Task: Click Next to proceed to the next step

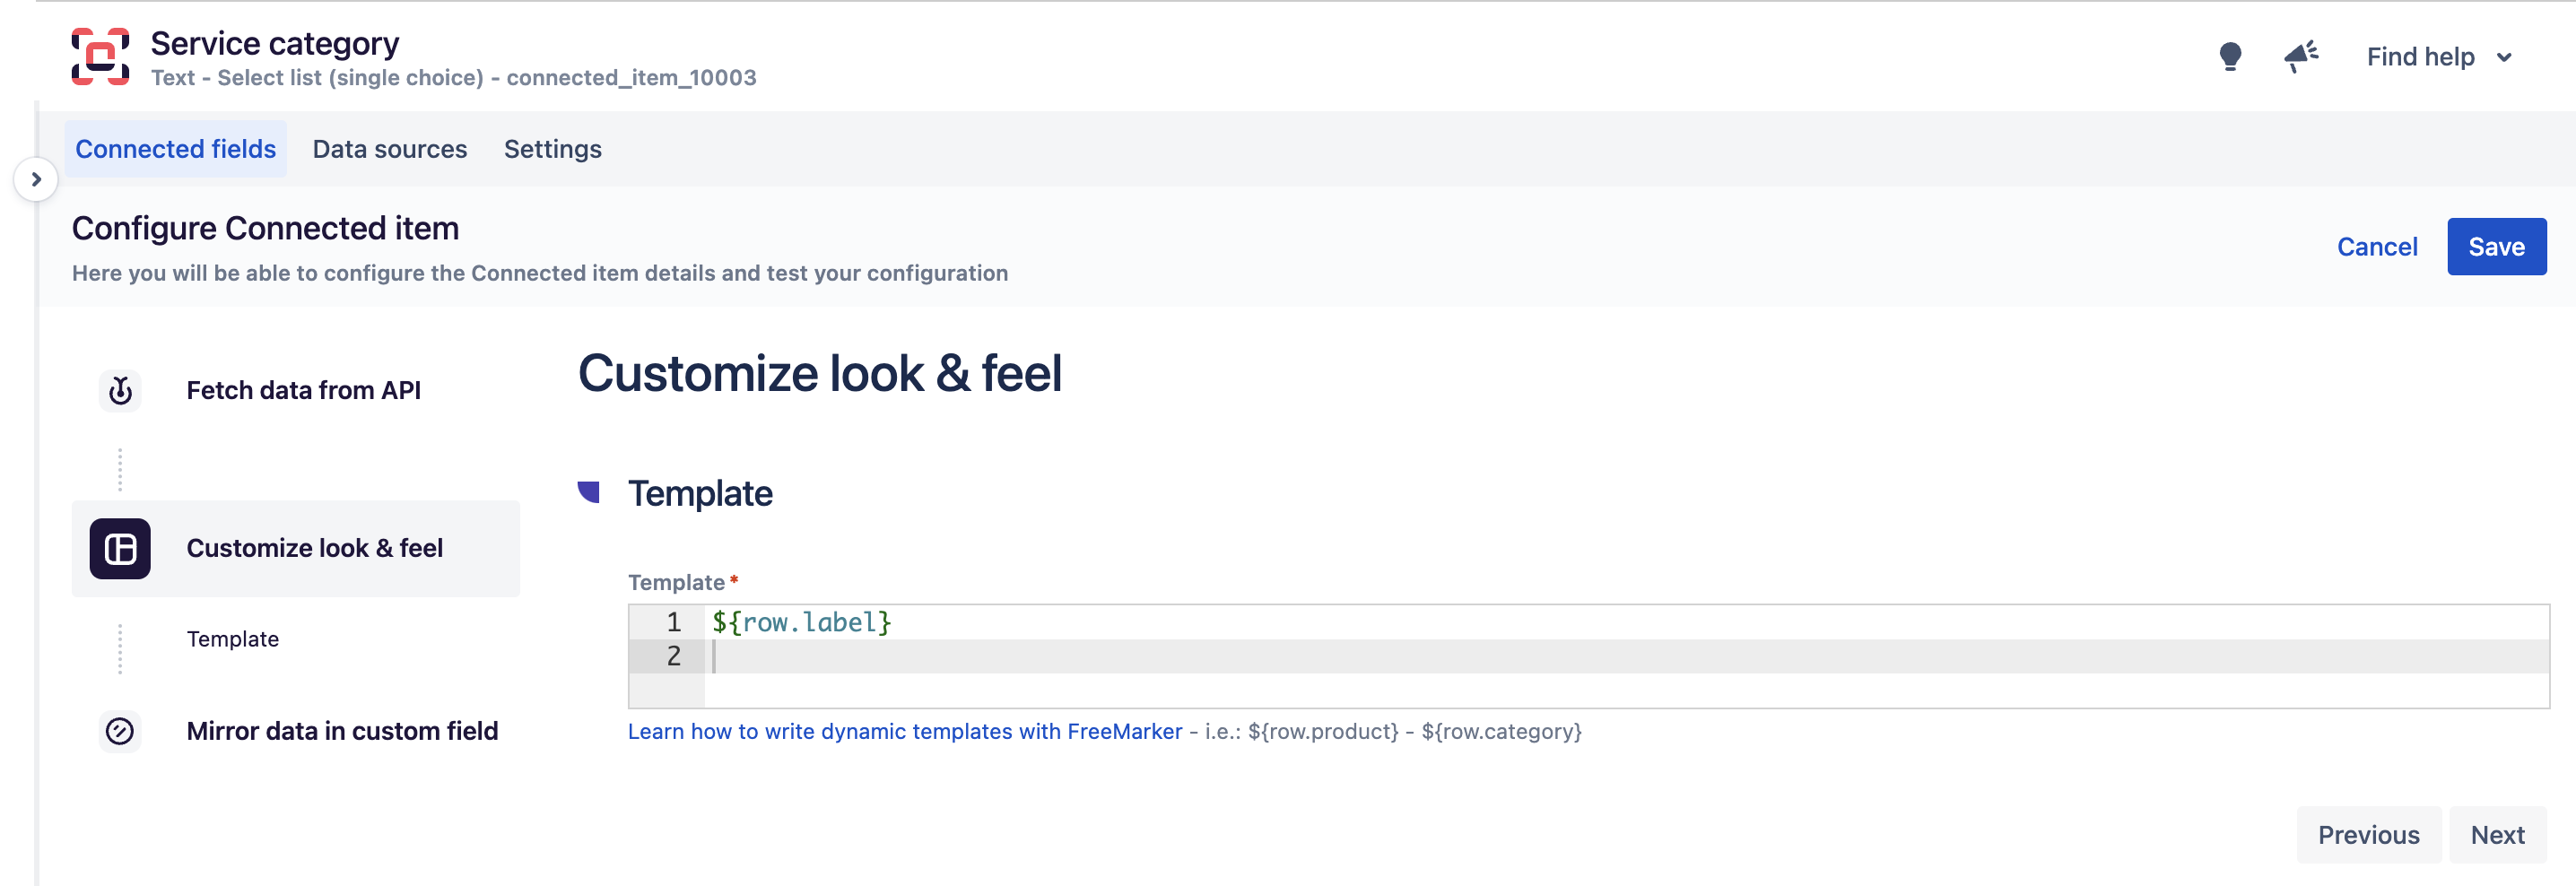Action: coord(2497,834)
